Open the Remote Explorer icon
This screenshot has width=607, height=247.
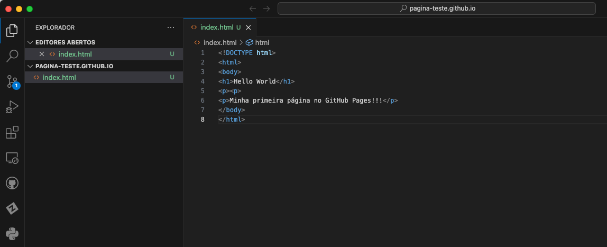click(12, 158)
